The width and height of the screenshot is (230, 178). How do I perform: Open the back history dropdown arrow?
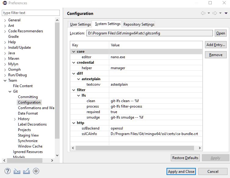pos(209,13)
